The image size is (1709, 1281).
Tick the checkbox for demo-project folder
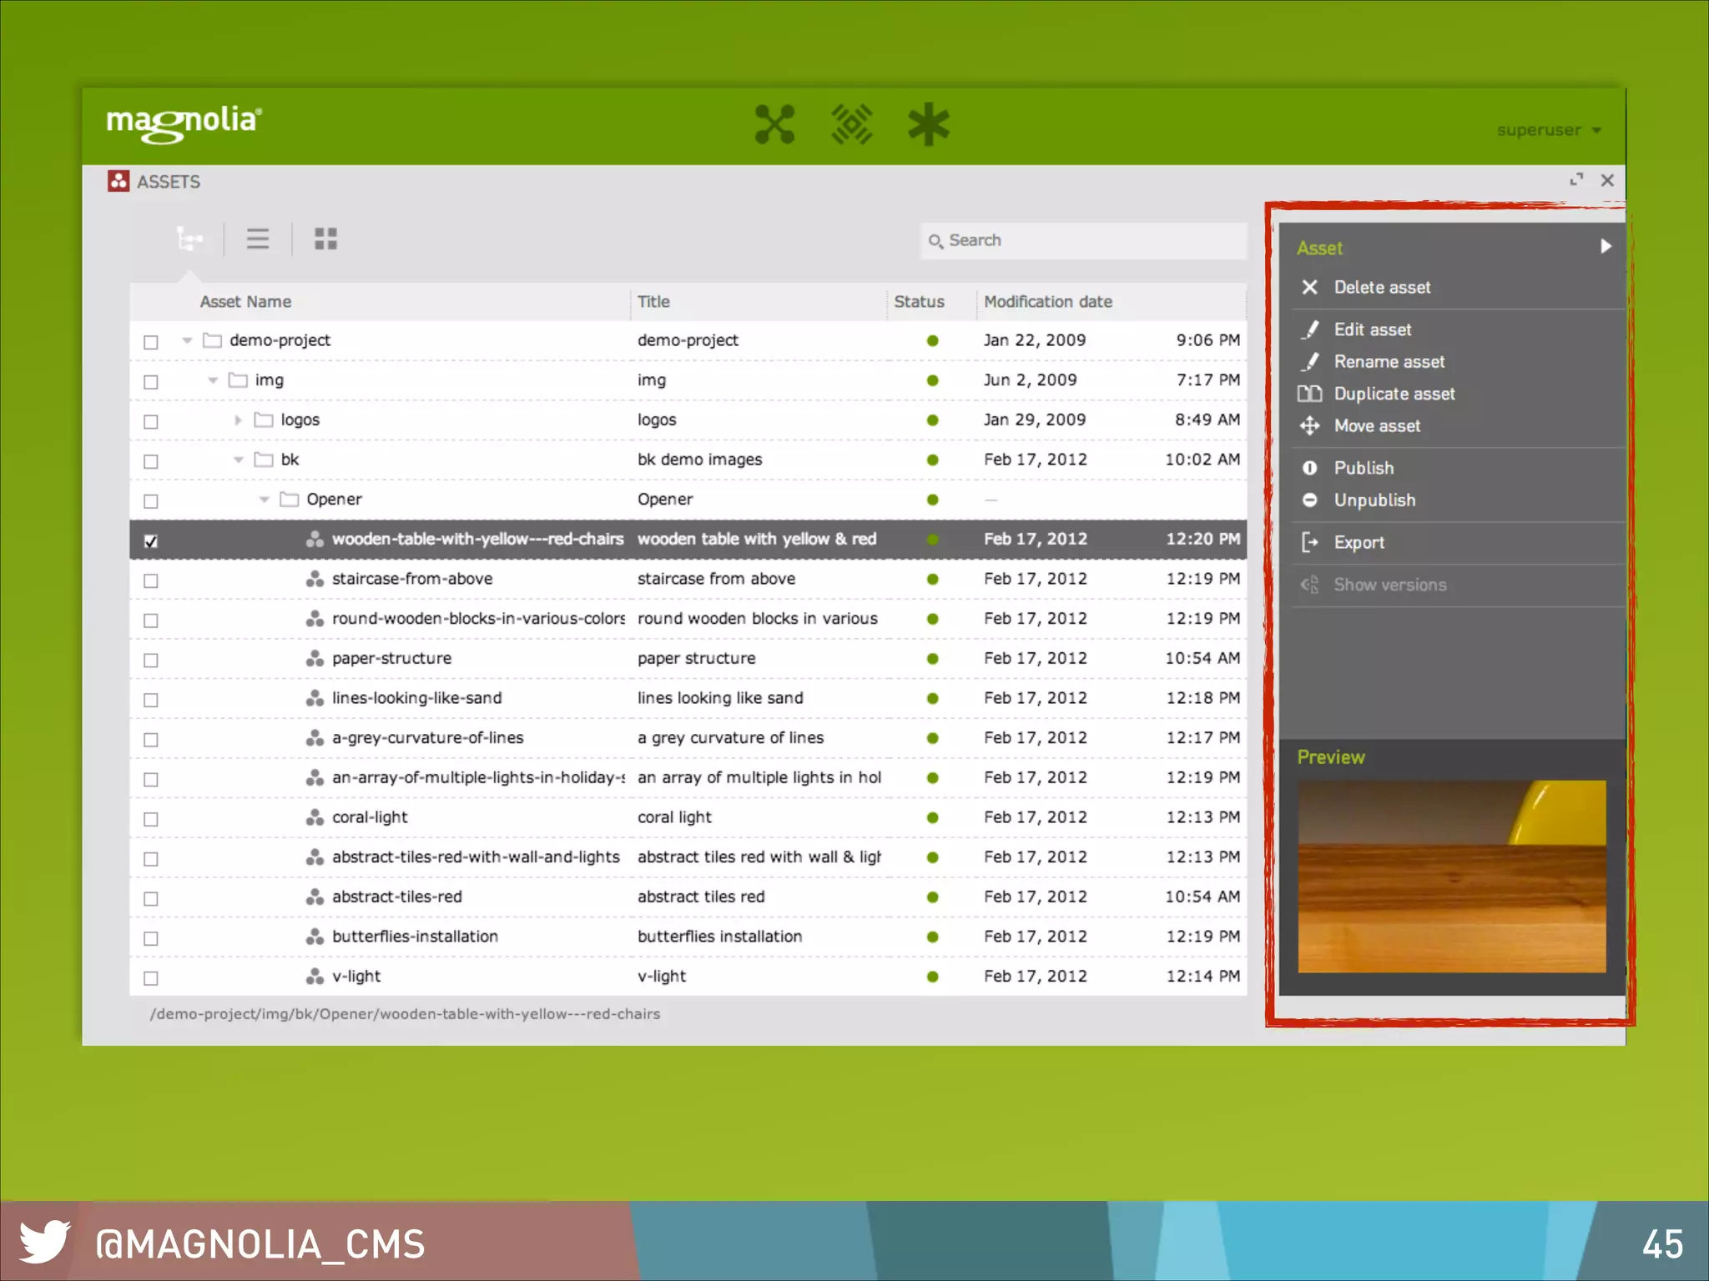coord(151,342)
